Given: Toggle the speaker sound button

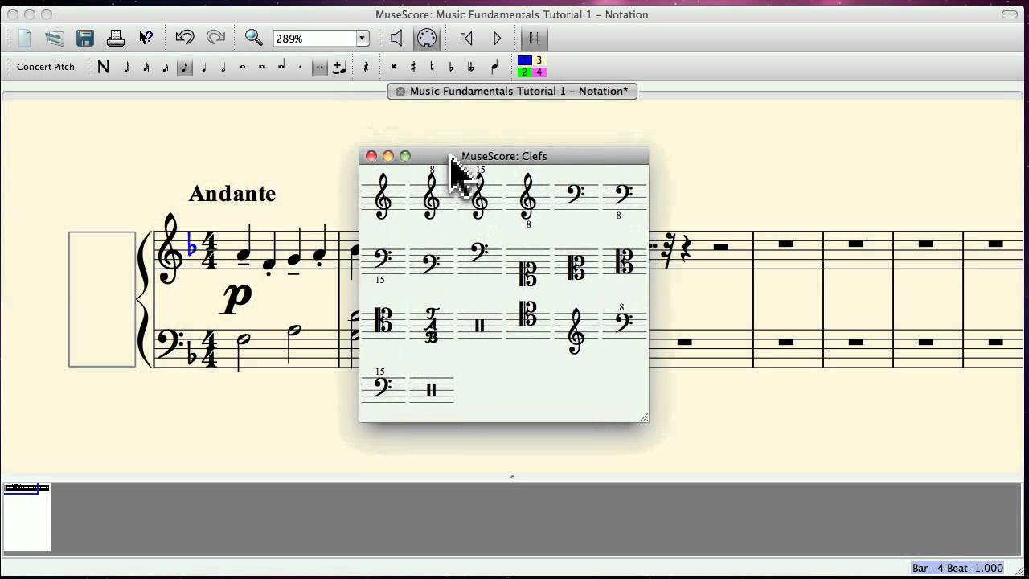Looking at the screenshot, I should 396,38.
